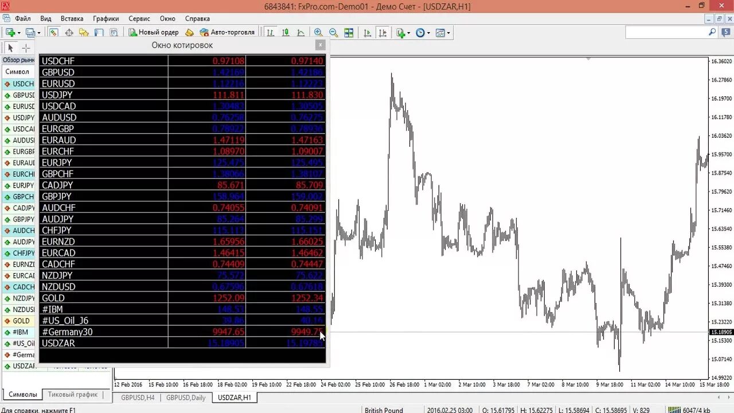Select GOLD in Market Watch list
This screenshot has height=413, width=734.
[x=19, y=321]
